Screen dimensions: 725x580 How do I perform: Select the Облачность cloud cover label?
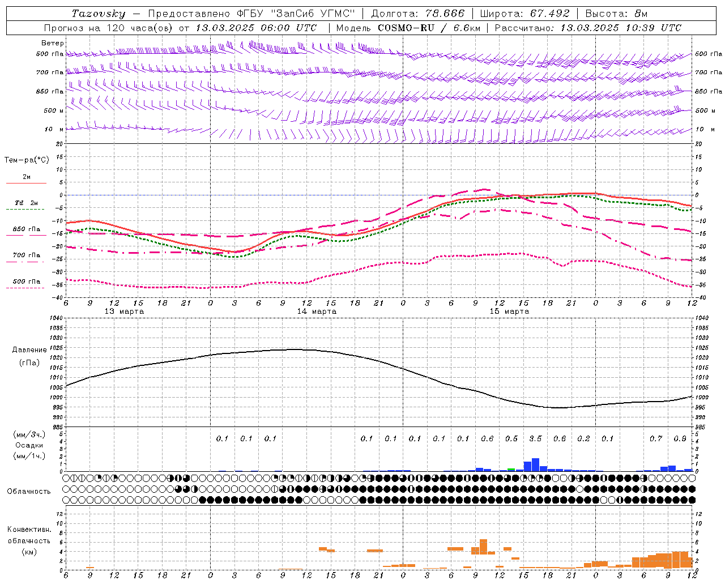click(29, 492)
